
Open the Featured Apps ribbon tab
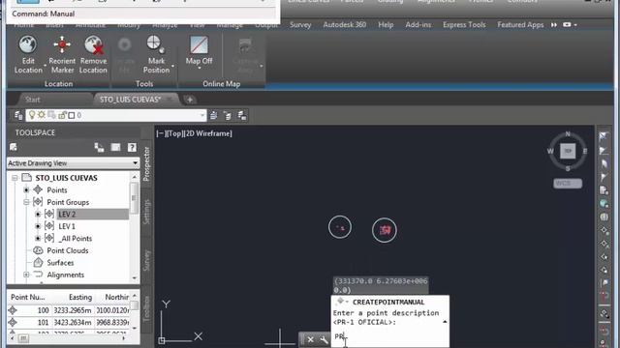click(x=520, y=25)
